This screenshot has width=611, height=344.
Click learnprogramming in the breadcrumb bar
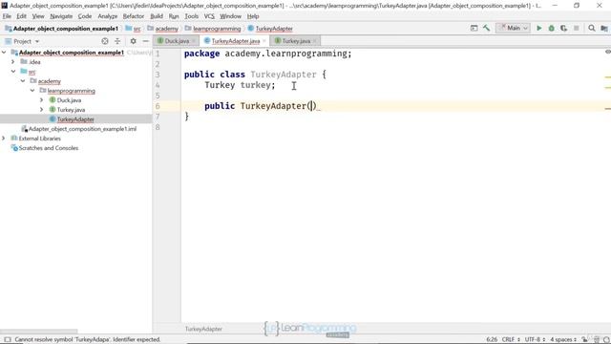tap(217, 29)
